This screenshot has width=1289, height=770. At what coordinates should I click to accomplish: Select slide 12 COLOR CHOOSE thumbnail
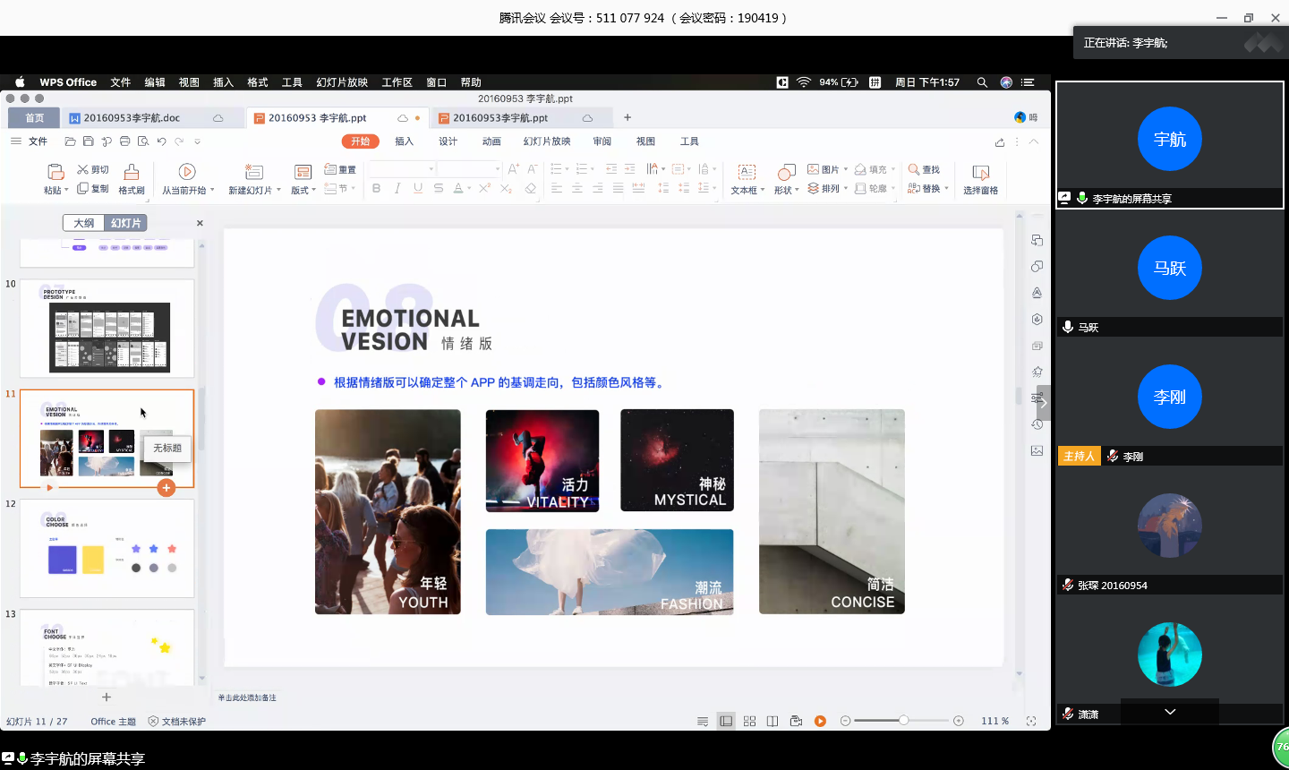click(107, 548)
